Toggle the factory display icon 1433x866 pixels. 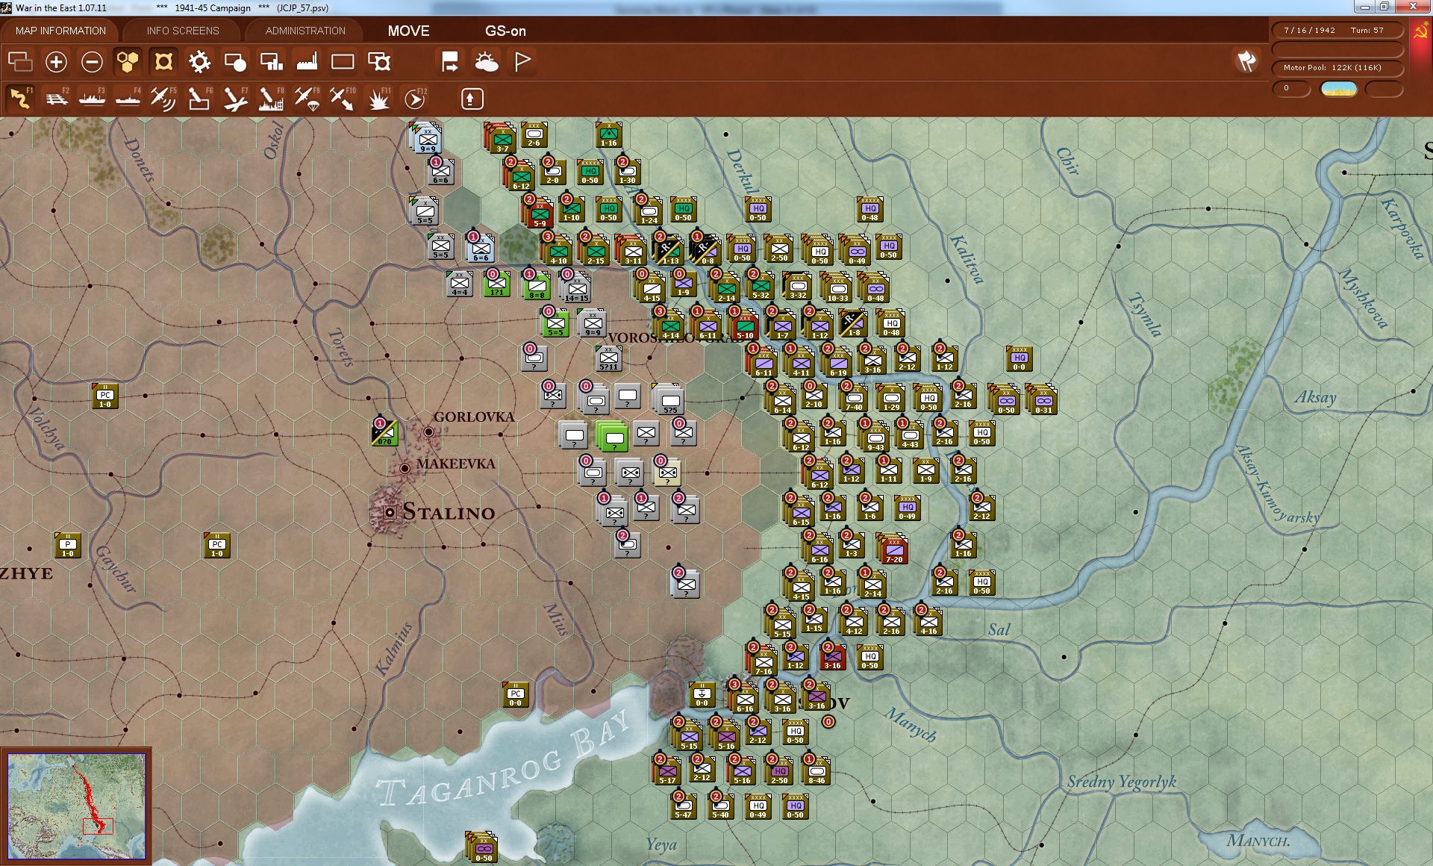307,62
